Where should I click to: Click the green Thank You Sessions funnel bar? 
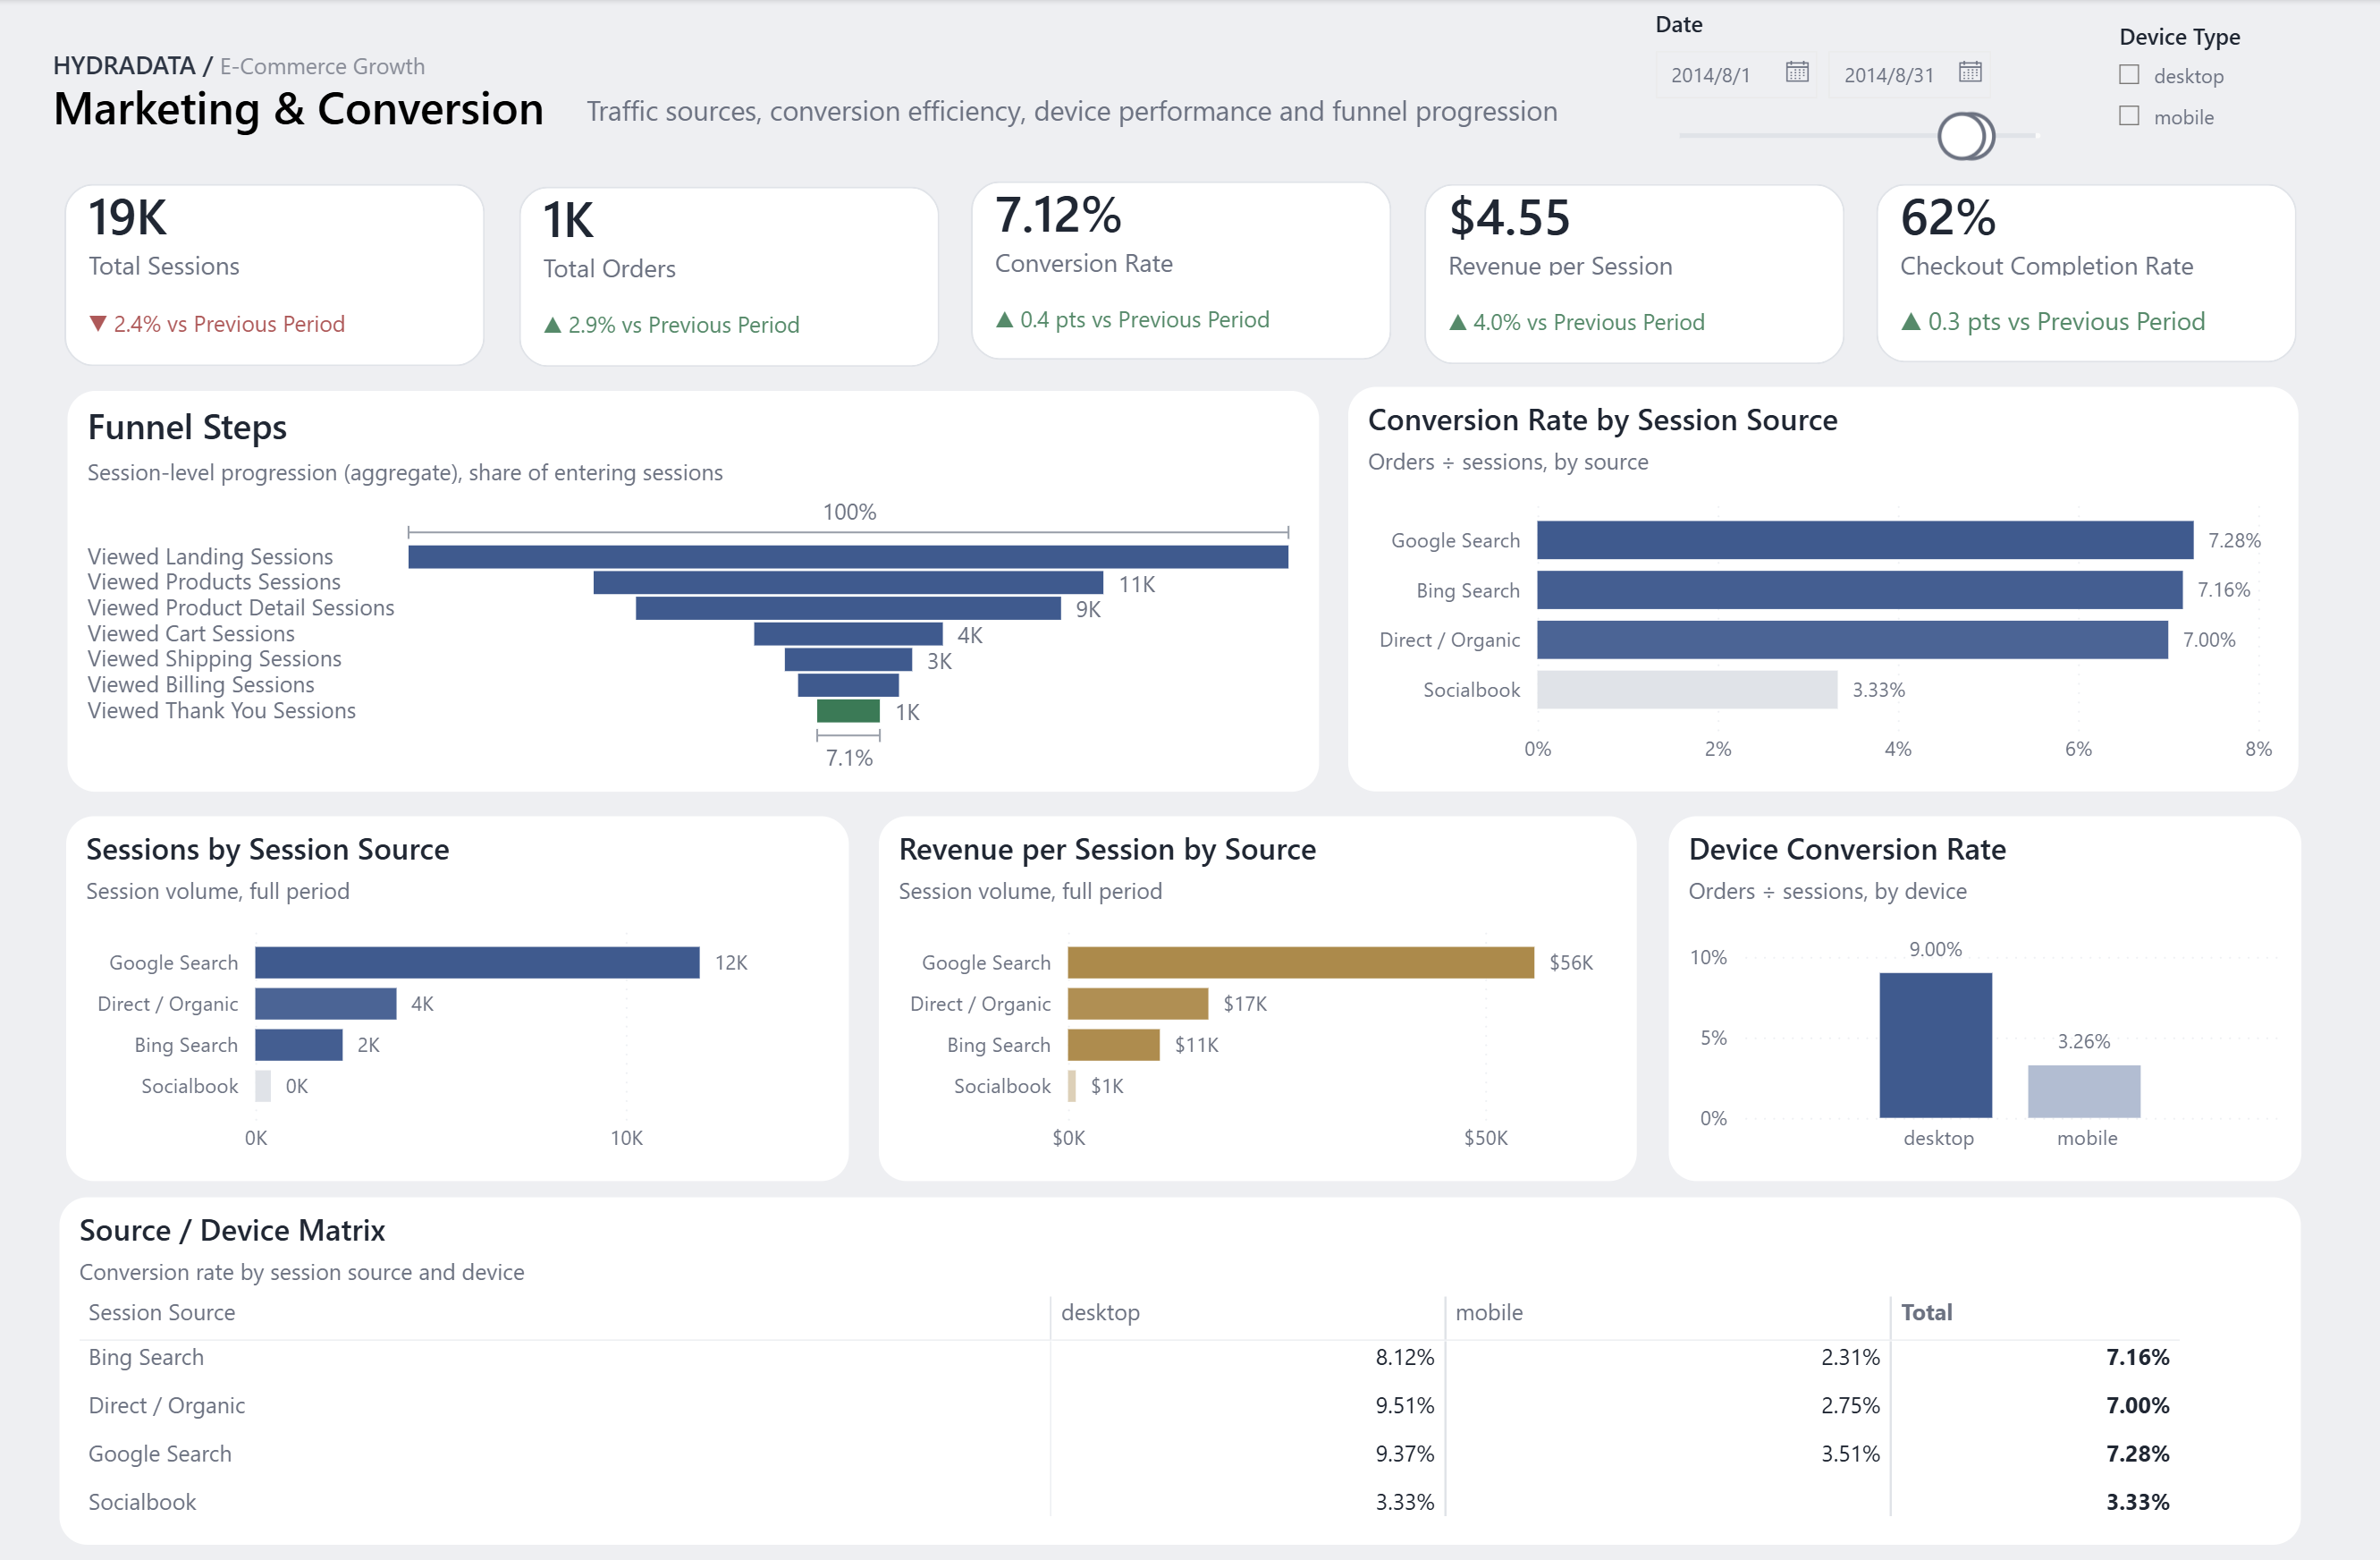848,711
